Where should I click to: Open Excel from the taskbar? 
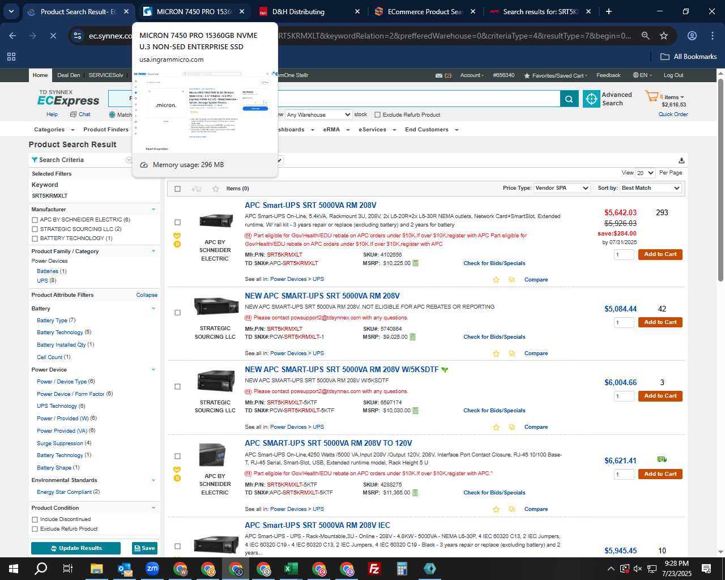(x=291, y=569)
